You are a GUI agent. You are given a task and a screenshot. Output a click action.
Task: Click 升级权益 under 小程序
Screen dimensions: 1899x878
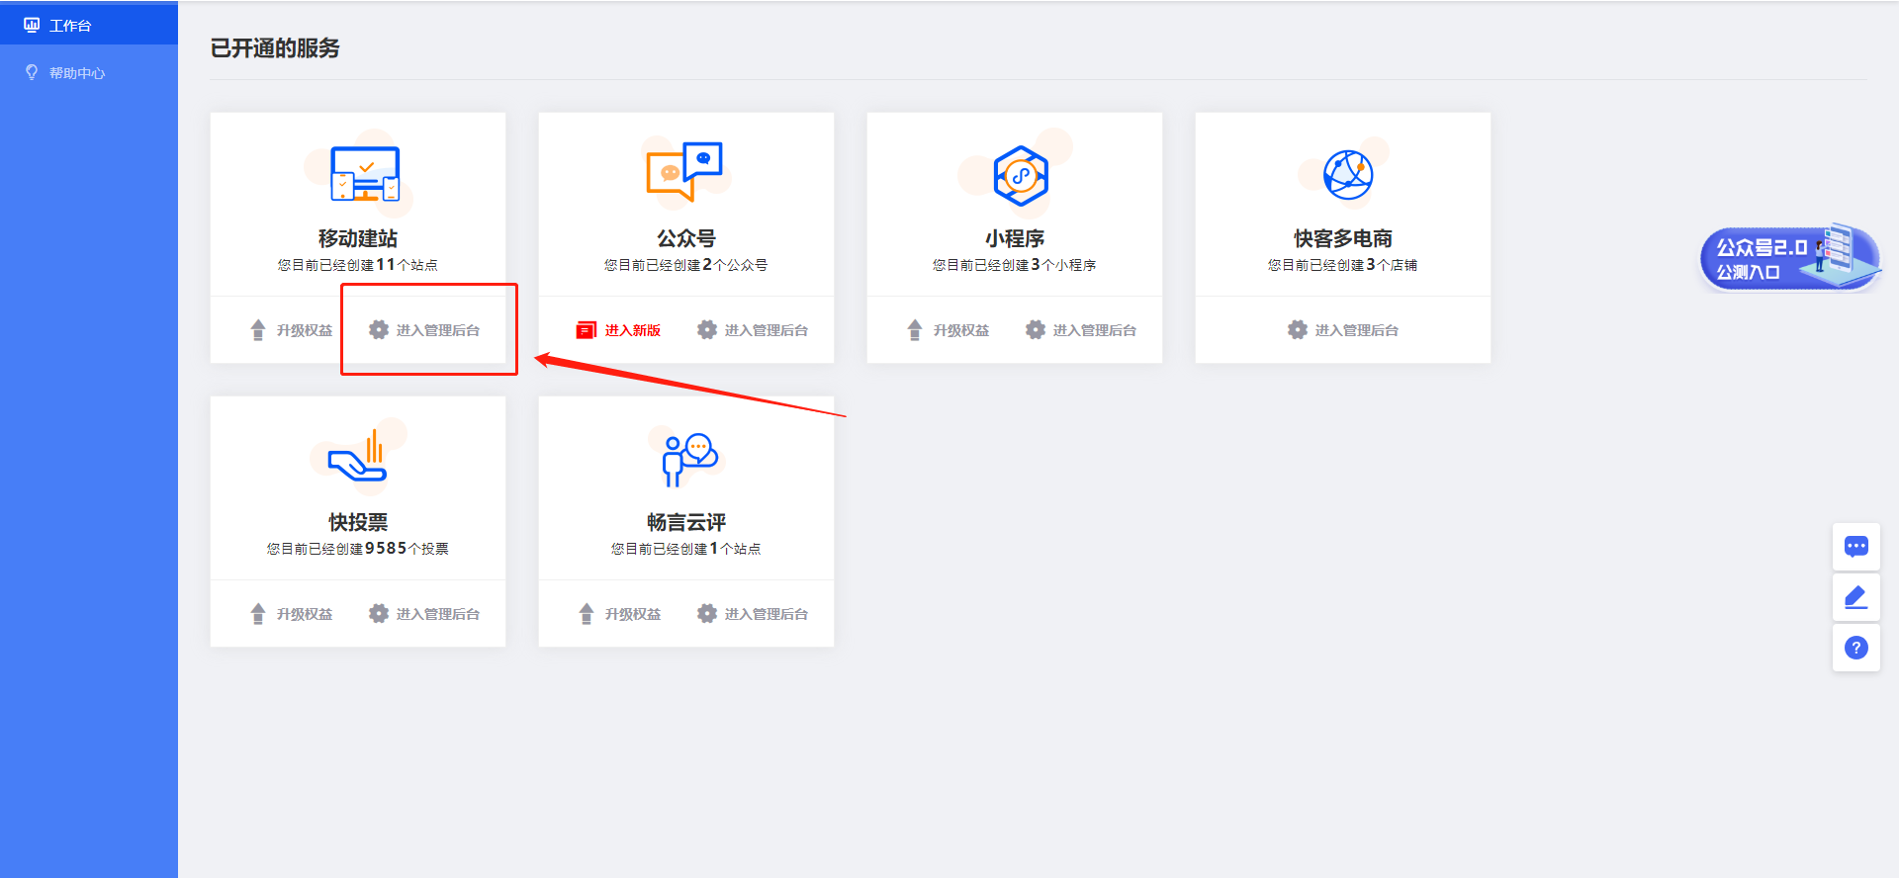tap(949, 330)
